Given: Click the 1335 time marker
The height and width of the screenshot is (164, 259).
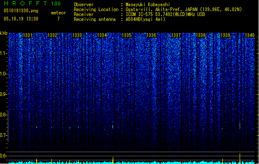Looking at the screenshot, I should click(126, 35).
